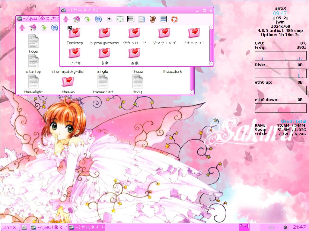Select the サムネイル window taskbar button
309x231 pixels.
pos(87,227)
